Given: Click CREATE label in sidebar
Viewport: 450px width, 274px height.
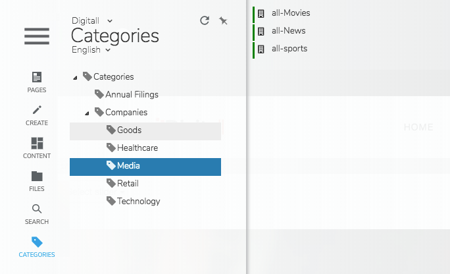Looking at the screenshot, I should [37, 123].
